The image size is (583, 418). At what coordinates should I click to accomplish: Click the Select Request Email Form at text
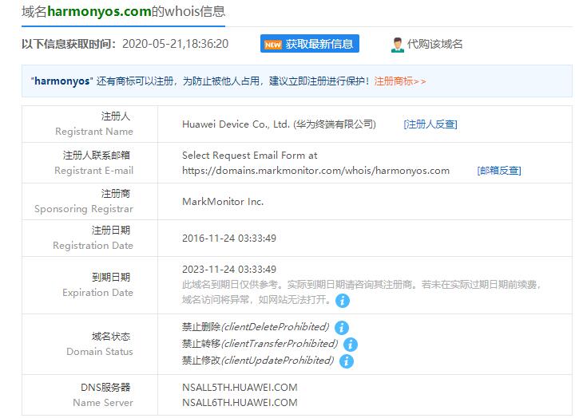point(249,156)
